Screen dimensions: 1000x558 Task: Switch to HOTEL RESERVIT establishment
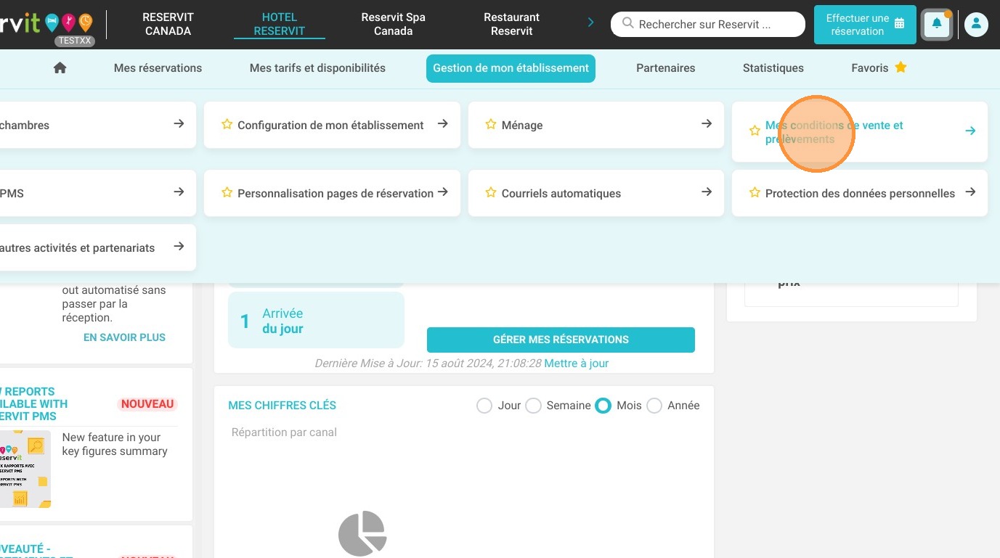pos(280,24)
